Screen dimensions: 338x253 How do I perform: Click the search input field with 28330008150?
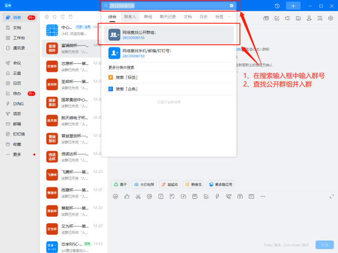tap(168, 6)
